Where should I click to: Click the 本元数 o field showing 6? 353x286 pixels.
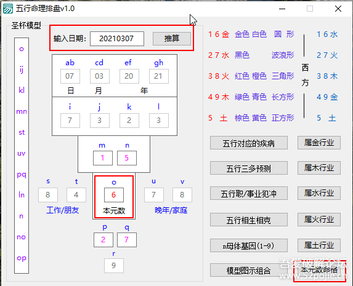coord(114,195)
